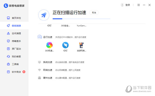Click the monitor icon beside 首页体检

[x=8, y=18]
